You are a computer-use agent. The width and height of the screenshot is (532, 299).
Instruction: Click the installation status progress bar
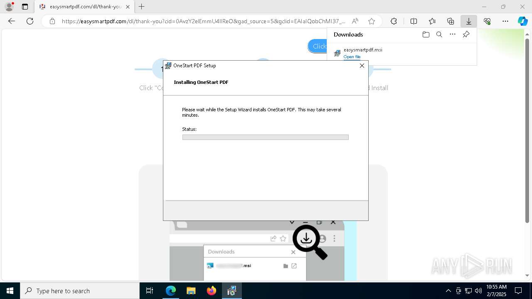[x=265, y=137]
